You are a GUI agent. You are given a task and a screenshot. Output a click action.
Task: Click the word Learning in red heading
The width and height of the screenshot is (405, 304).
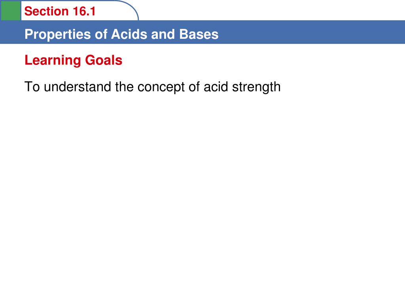[x=53, y=61]
